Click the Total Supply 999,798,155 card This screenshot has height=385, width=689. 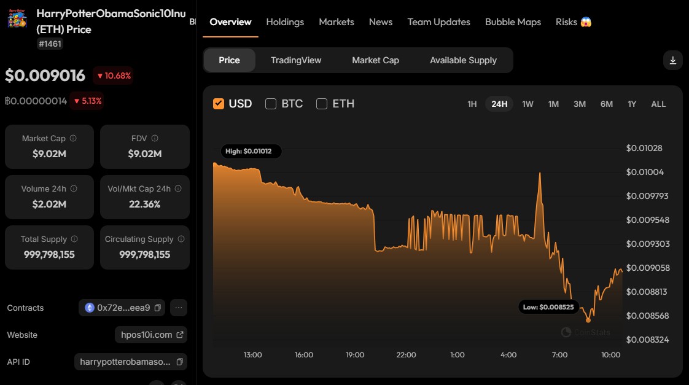[49, 247]
